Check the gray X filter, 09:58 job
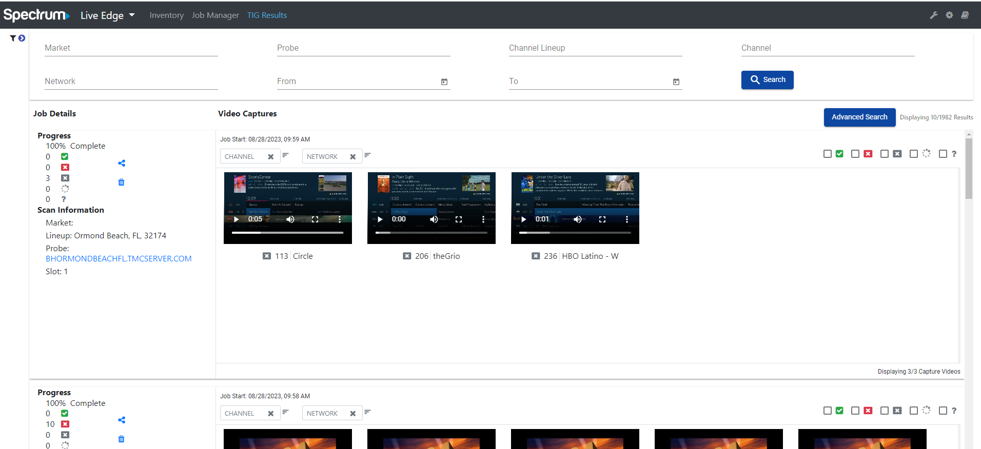Image resolution: width=981 pixels, height=449 pixels. 885,411
